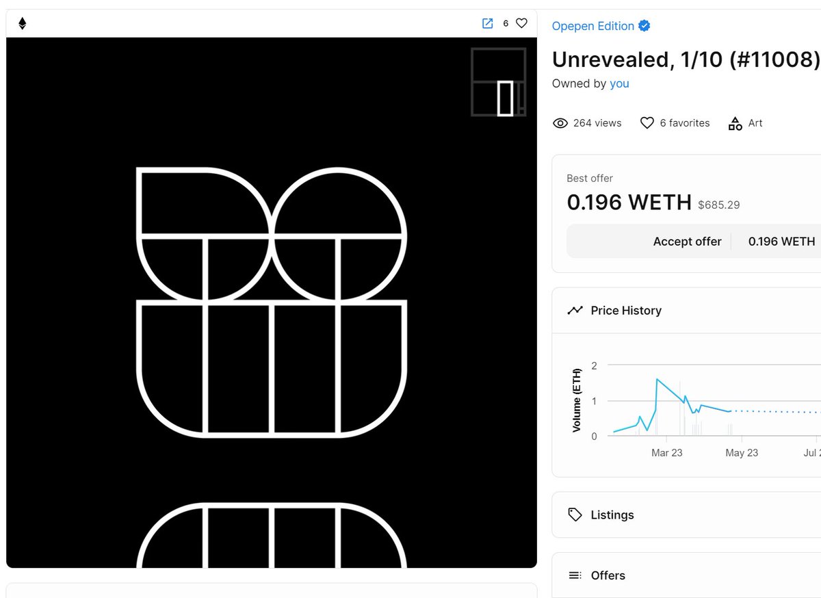
Task: Click the heart icon beside 6 favorites
Action: [647, 123]
